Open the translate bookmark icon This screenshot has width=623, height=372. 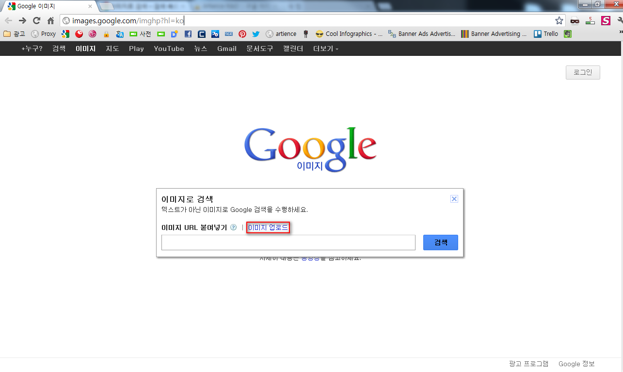click(x=120, y=34)
